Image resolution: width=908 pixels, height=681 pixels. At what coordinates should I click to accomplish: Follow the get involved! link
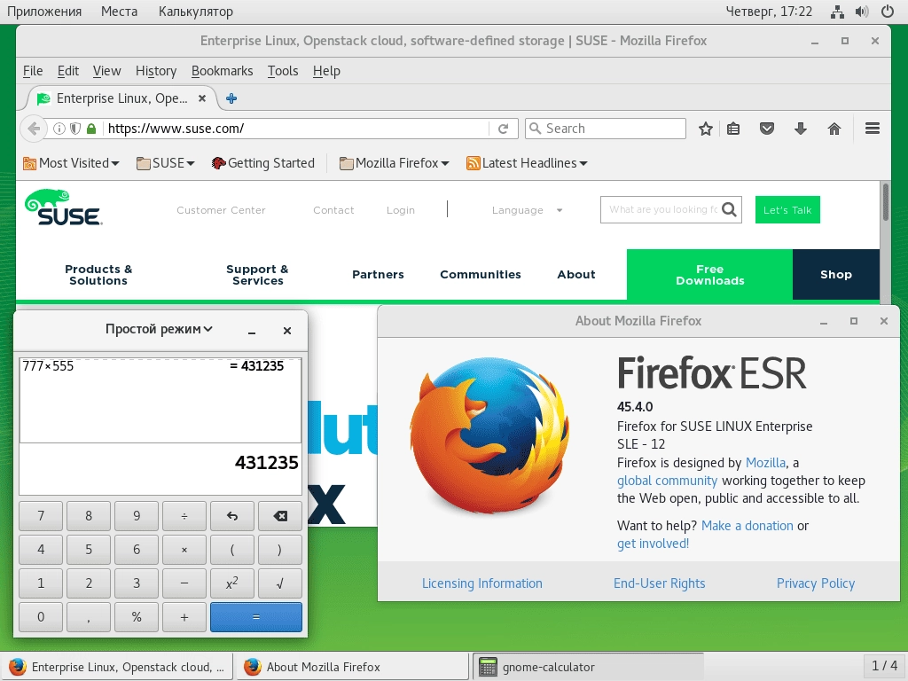point(653,544)
